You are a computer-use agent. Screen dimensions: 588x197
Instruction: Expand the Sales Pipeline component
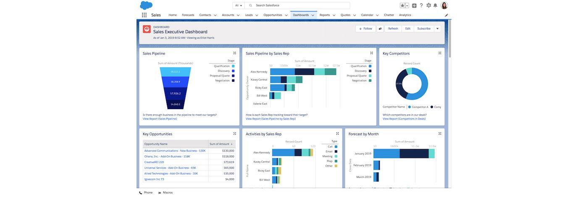234,53
